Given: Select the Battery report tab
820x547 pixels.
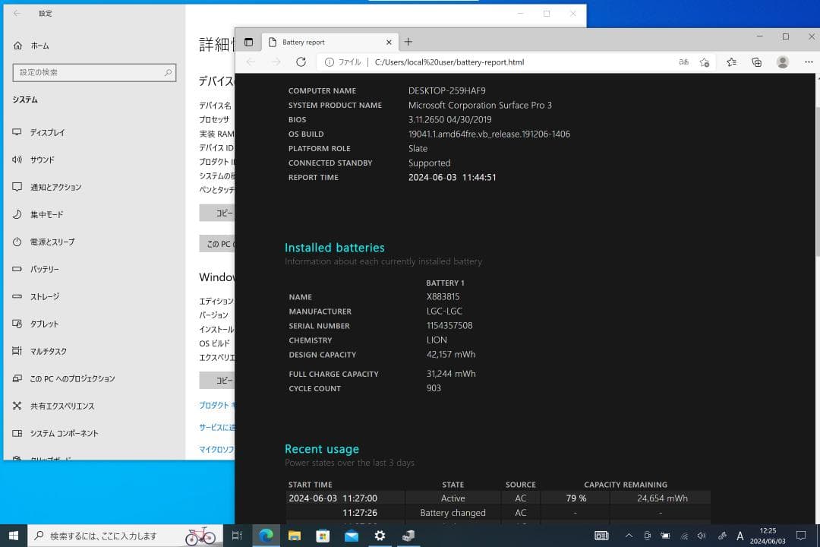Looking at the screenshot, I should click(x=330, y=42).
